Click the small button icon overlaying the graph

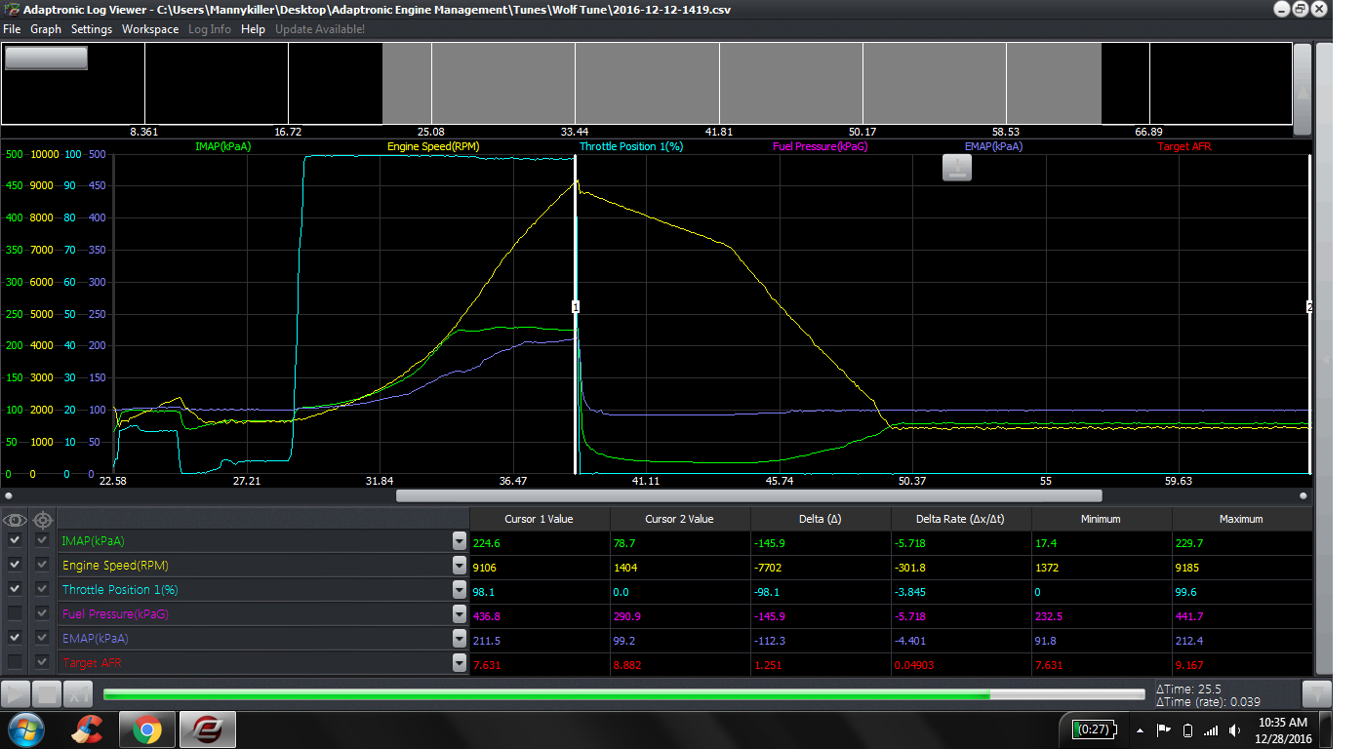tap(956, 167)
